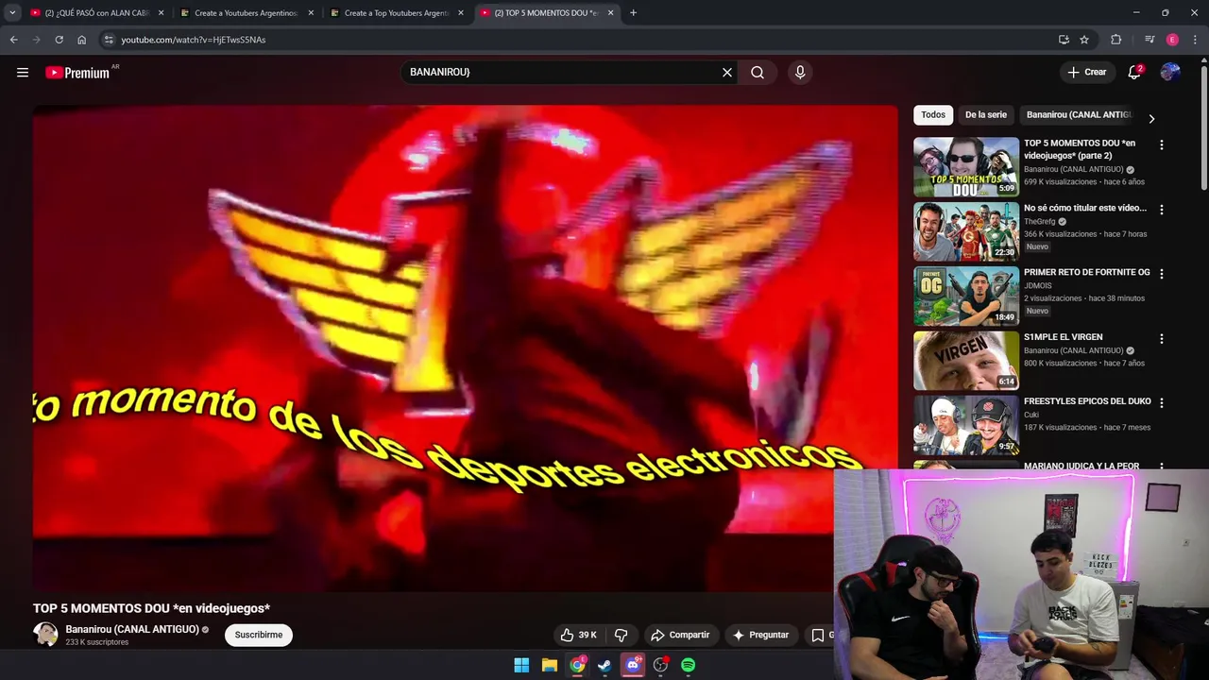
Task: Go to YouTube Premium home logo
Action: pyautogui.click(x=79, y=73)
